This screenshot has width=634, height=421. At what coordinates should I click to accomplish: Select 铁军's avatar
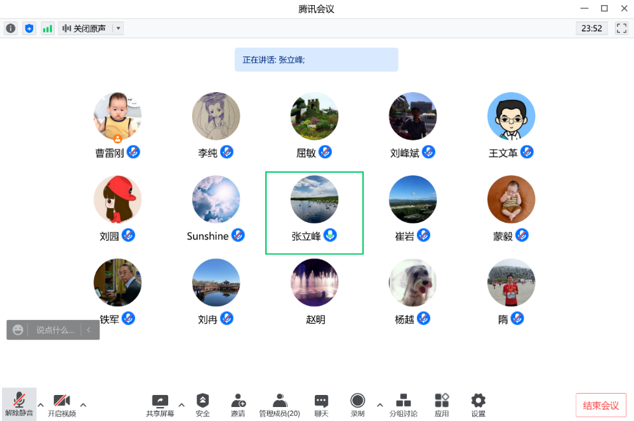[x=117, y=283]
